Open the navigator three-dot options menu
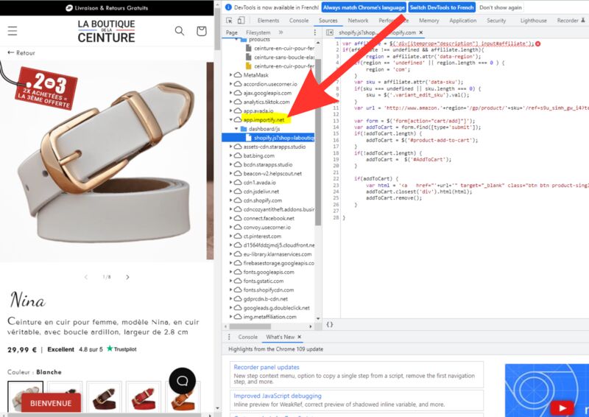 [x=315, y=32]
